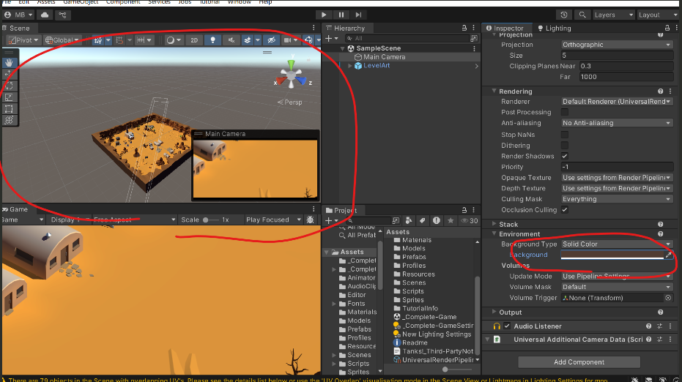Expand the LevelArt object in Hierarchy
Image resolution: width=682 pixels, height=382 pixels.
coord(350,66)
